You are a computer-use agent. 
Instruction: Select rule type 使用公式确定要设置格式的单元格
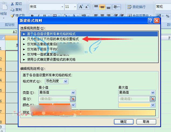coord(51,60)
